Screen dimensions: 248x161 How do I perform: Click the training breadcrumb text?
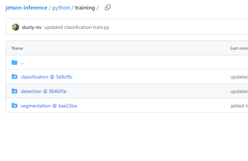(85, 8)
